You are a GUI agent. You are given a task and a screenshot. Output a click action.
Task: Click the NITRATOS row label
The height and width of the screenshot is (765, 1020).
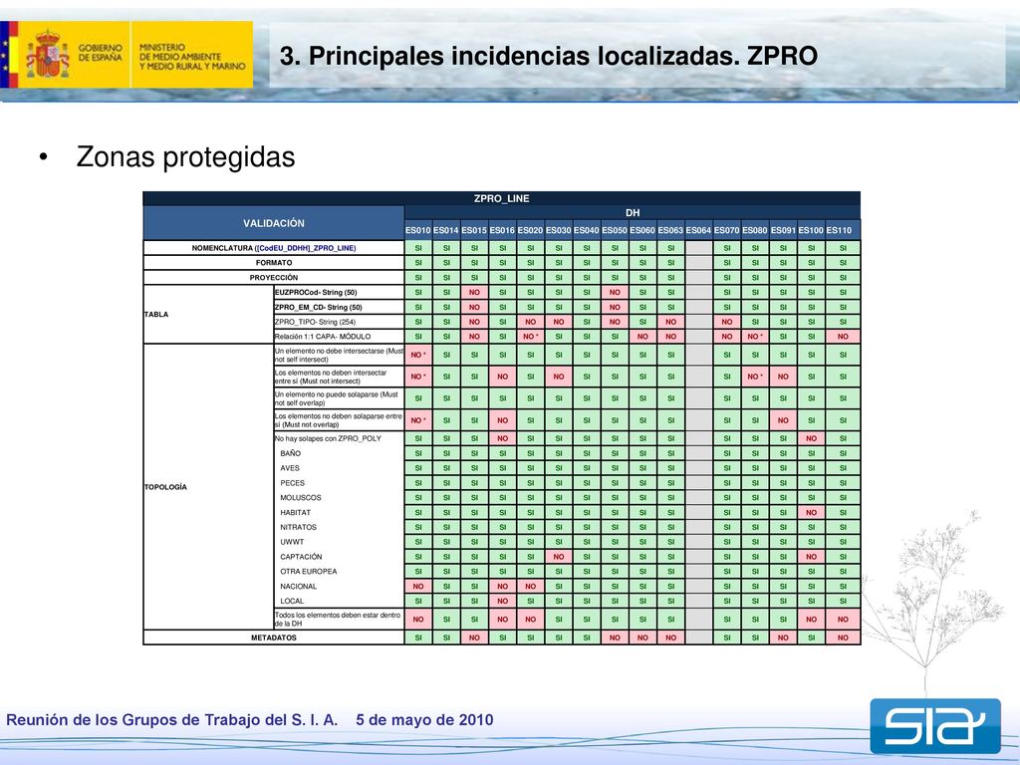299,528
